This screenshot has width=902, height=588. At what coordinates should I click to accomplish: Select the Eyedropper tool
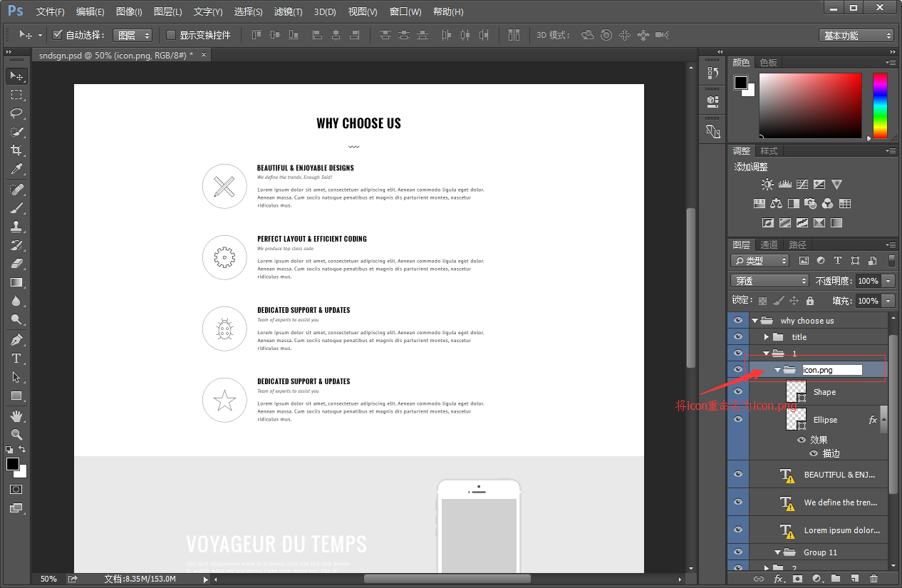pyautogui.click(x=16, y=169)
